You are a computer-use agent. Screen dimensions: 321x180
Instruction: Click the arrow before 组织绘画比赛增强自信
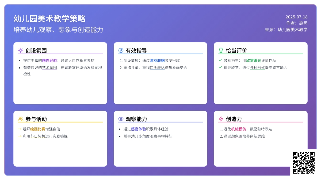[x=20, y=129]
